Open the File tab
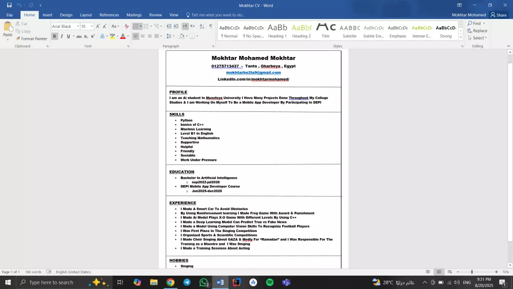The image size is (513, 289). coord(9,15)
